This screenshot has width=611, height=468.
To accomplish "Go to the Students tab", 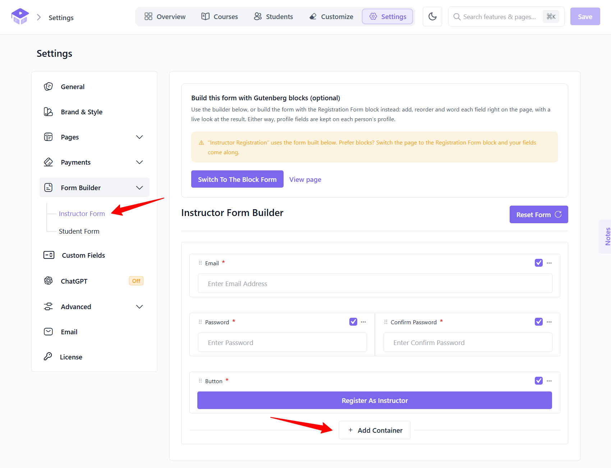I will point(274,17).
